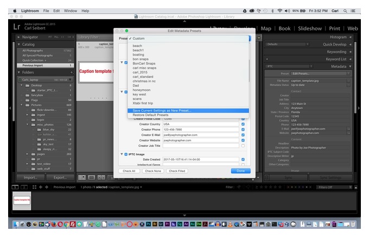Viewport: 369px width, 237px height.
Task: Open Premiere Pro from the Dock
Action: [x=167, y=224]
